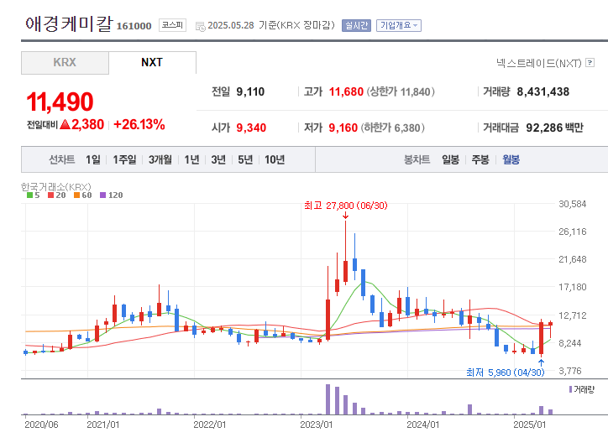Click the 2020/06 date axis label
The image size is (608, 448).
click(41, 425)
